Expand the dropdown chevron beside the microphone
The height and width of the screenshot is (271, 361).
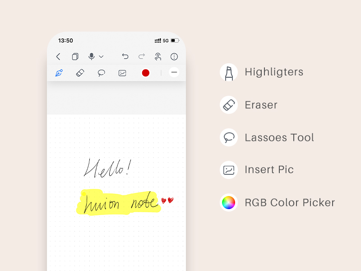pos(101,57)
